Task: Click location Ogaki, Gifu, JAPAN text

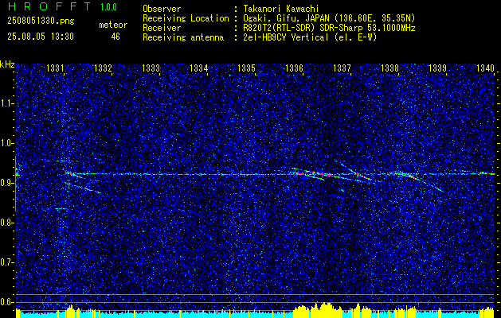Action: coord(327,18)
